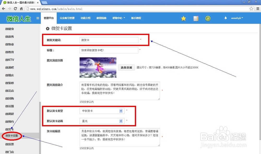Switch to the 管理平台 tab
The width and height of the screenshot is (261, 154).
click(x=49, y=18)
